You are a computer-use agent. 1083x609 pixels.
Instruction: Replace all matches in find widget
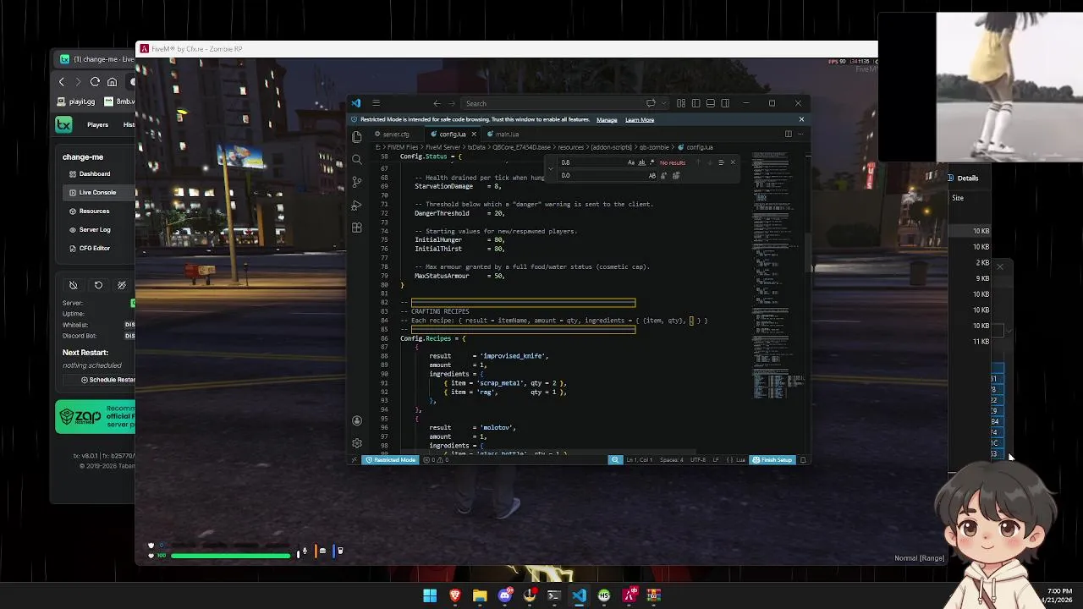[676, 176]
